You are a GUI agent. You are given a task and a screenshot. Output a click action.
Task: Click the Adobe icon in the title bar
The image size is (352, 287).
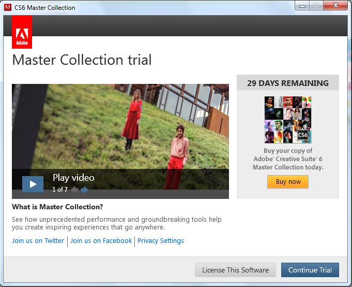[8, 7]
